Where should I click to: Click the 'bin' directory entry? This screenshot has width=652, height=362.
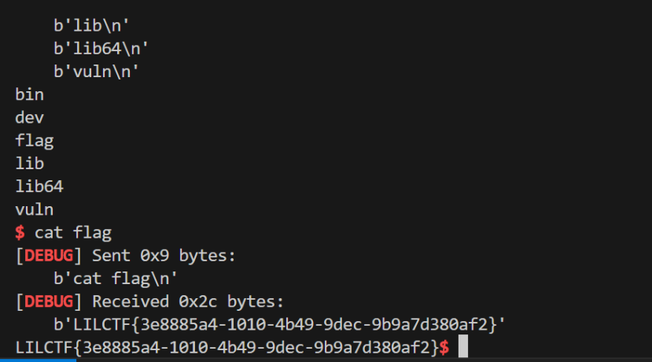point(30,95)
